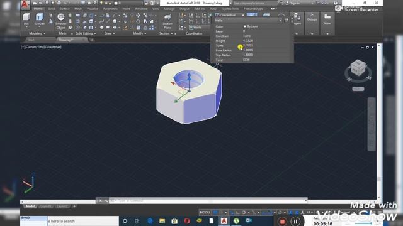Click the Cortana circle icon on taskbar
The width and height of the screenshot is (403, 226).
(125, 221)
